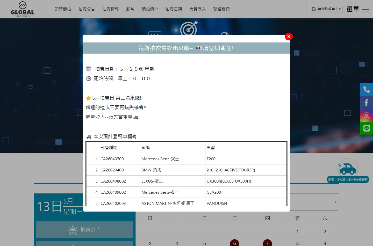
Task: Click the 選單 label
Action: click(x=353, y=9)
